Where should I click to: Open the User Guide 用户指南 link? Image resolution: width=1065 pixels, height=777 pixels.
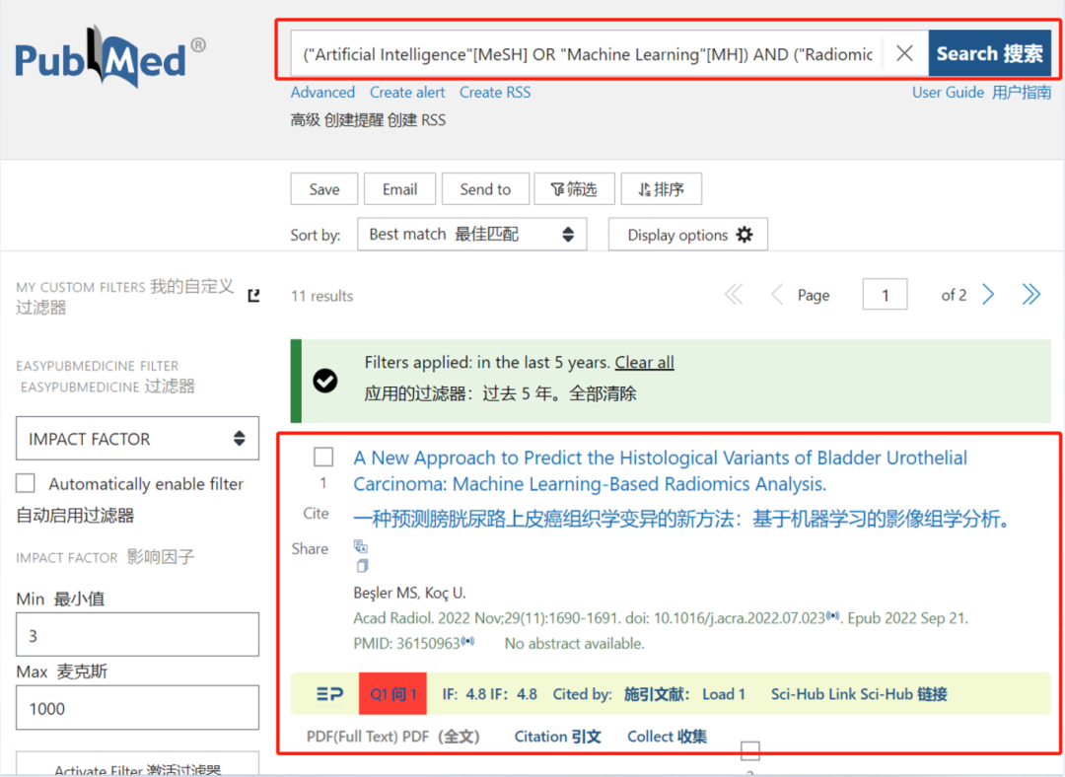coord(981,93)
